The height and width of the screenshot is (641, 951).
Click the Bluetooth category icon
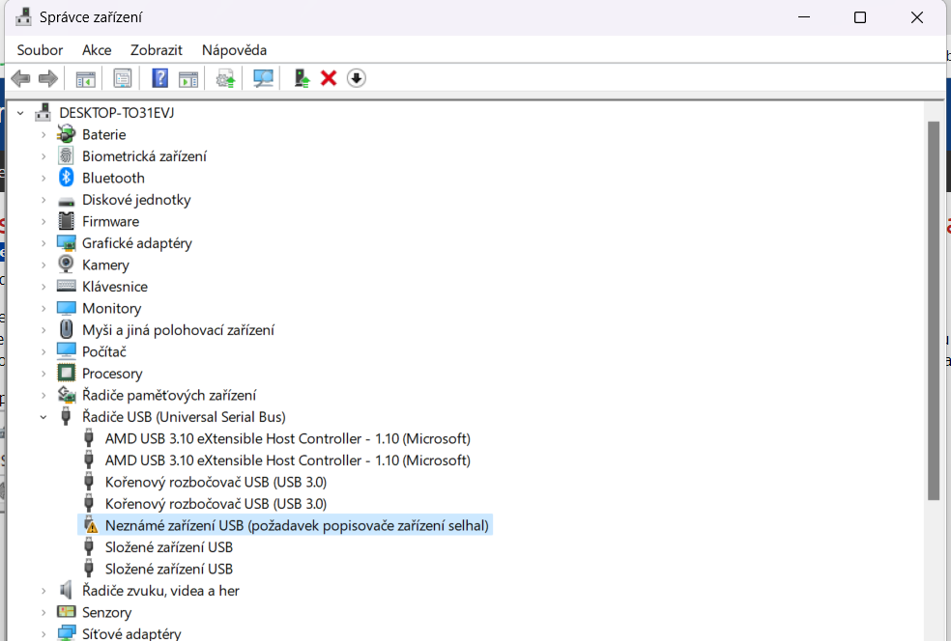point(66,178)
